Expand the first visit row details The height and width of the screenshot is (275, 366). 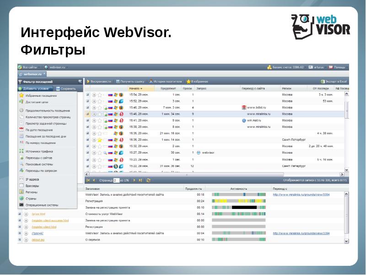87,94
